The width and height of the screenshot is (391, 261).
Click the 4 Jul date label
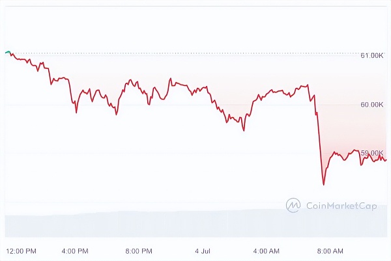(202, 251)
